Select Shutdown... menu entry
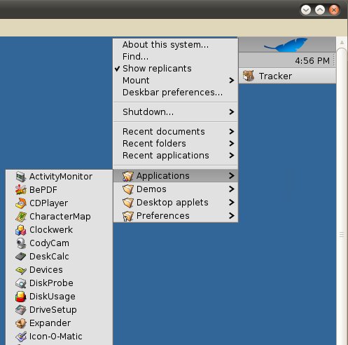Image resolution: width=348 pixels, height=345 pixels. pyautogui.click(x=176, y=112)
